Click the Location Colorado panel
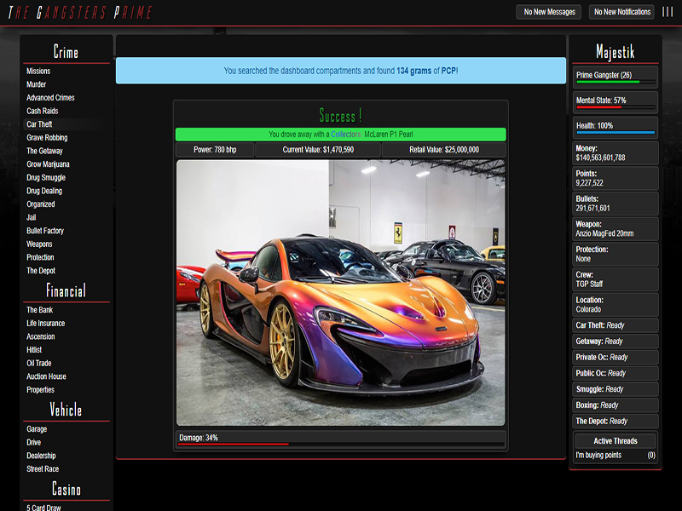The image size is (682, 511). pyautogui.click(x=615, y=305)
